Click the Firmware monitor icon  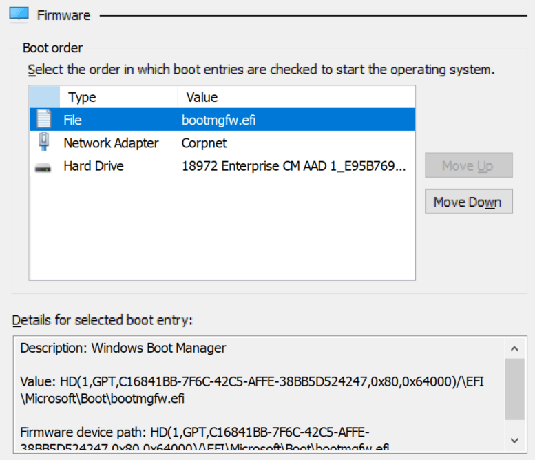click(x=19, y=14)
